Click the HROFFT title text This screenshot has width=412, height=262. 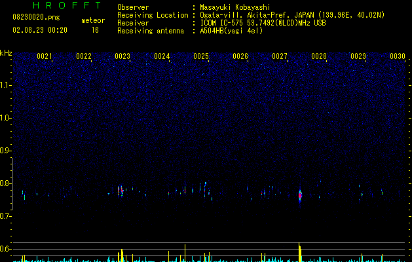tap(67, 5)
